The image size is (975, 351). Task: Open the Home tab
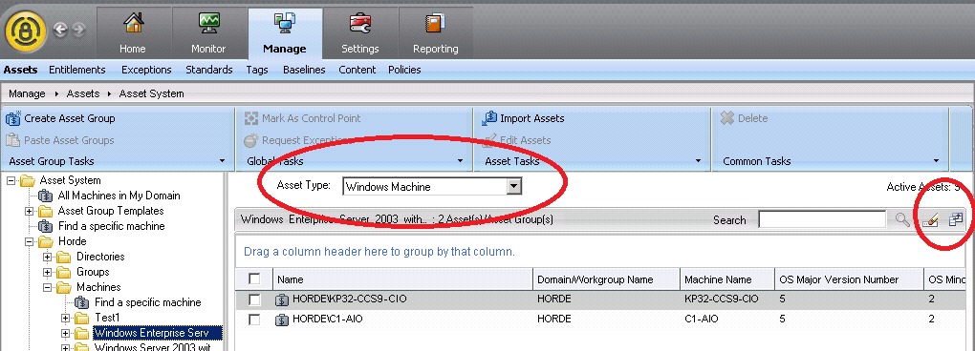pyautogui.click(x=133, y=33)
